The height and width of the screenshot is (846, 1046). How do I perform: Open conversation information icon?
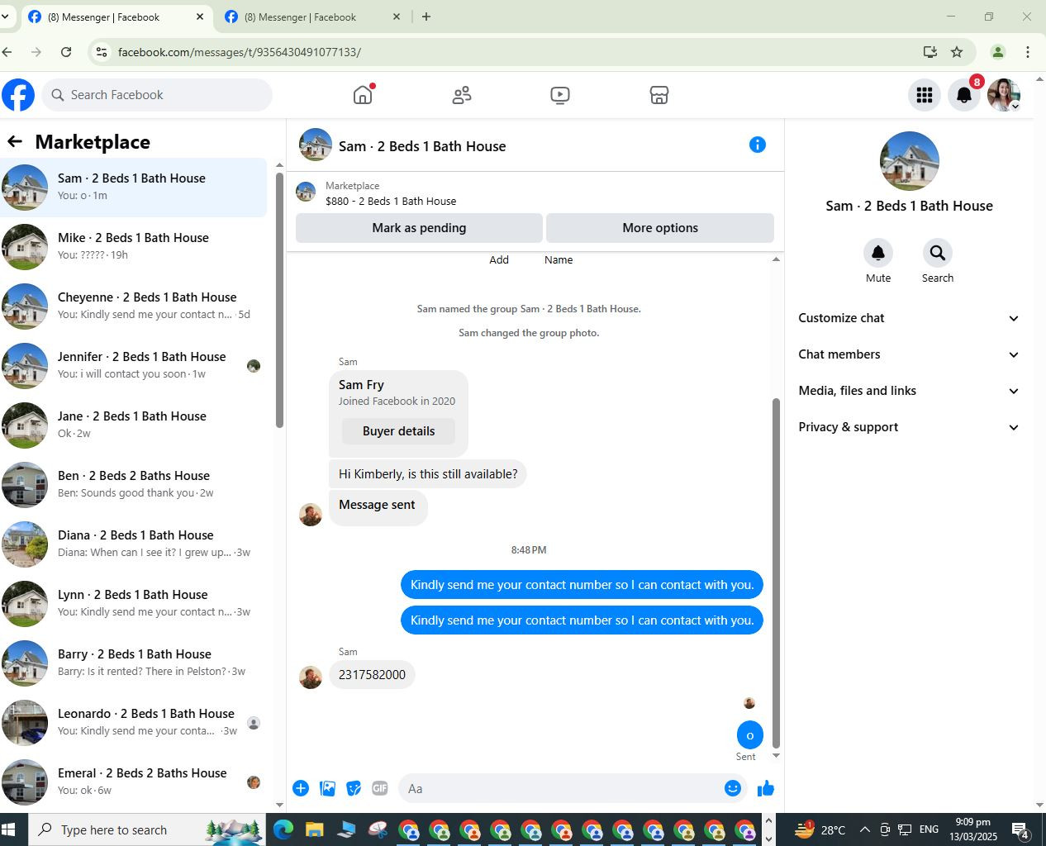[x=758, y=145]
